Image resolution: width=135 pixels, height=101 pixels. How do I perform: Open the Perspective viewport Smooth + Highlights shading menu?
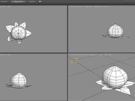90,55
